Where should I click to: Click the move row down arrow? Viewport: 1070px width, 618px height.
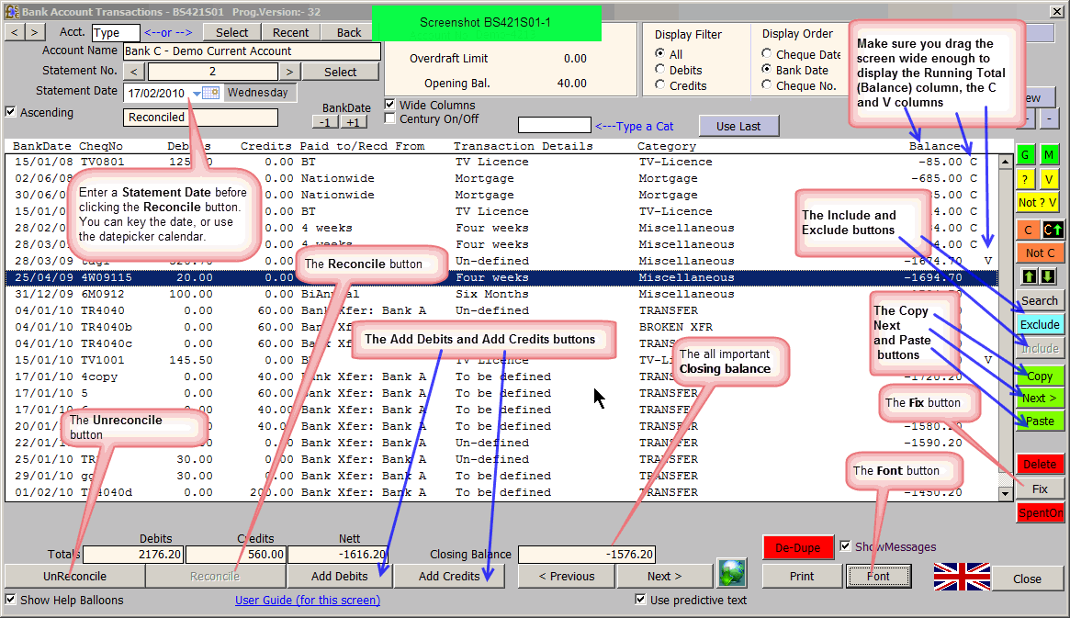point(1046,276)
